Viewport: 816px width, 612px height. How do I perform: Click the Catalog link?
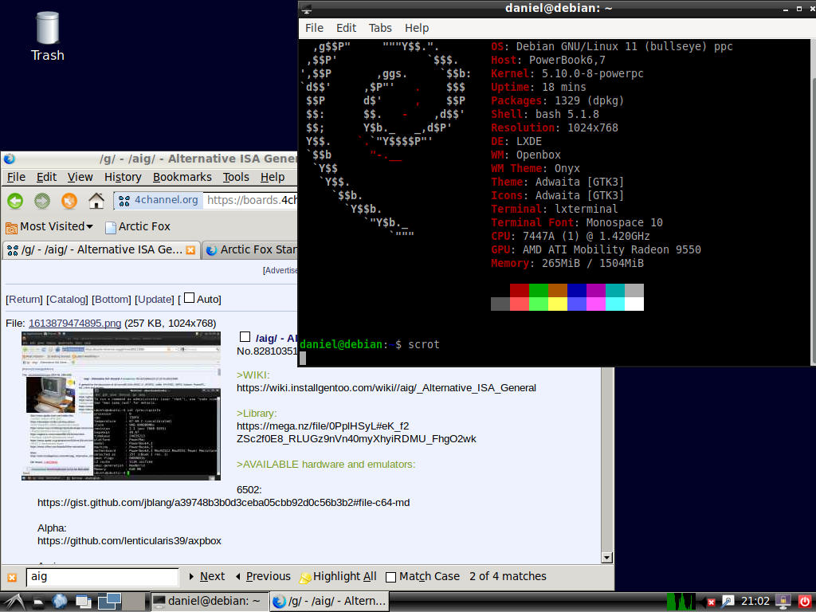coord(67,300)
